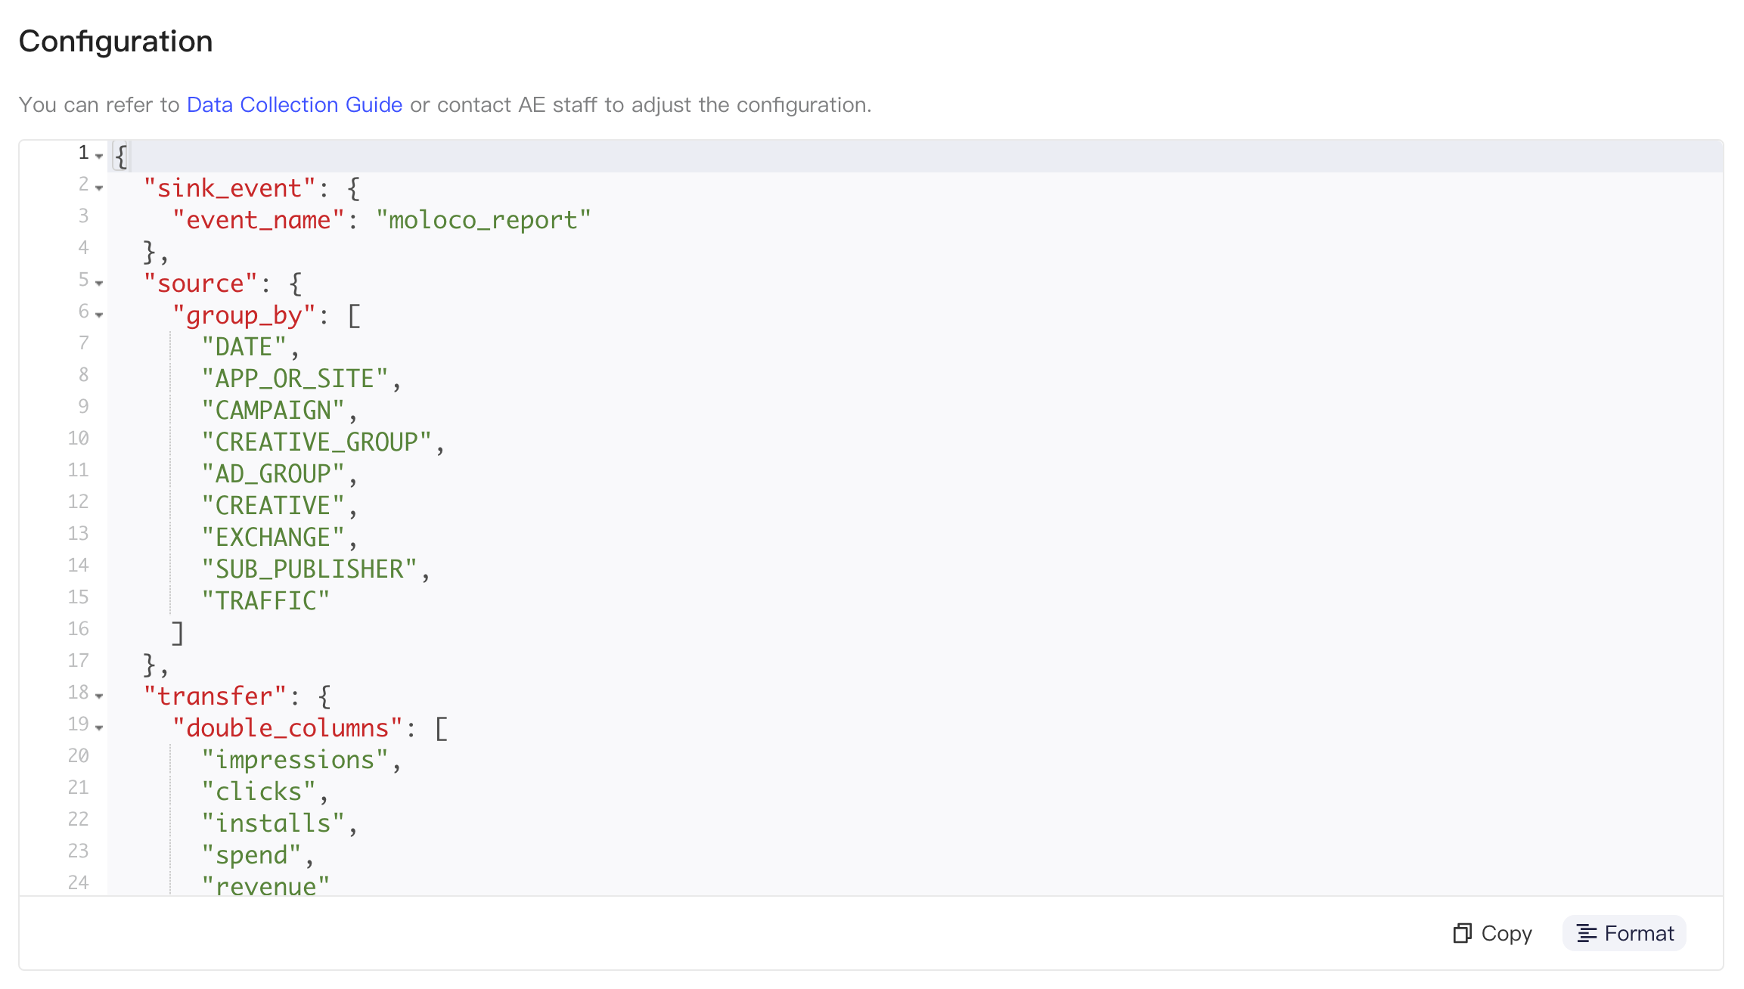Collapse the double_columns array fold arrow

(99, 727)
